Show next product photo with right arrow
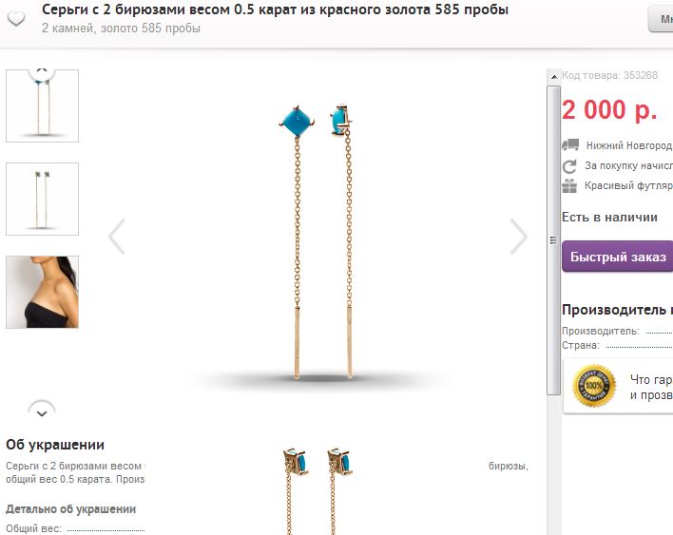Image resolution: width=673 pixels, height=535 pixels. 518,237
